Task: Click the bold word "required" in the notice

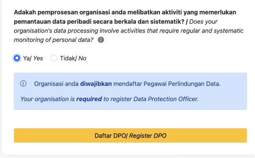Action: click(x=88, y=99)
